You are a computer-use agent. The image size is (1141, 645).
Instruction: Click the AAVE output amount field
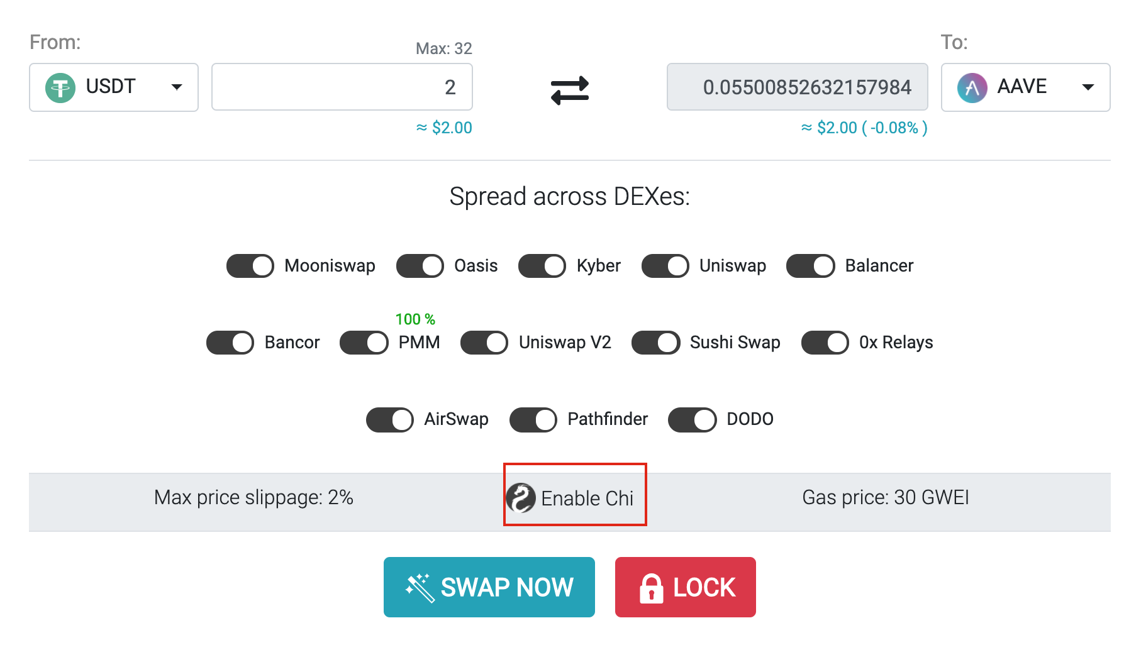coord(798,87)
